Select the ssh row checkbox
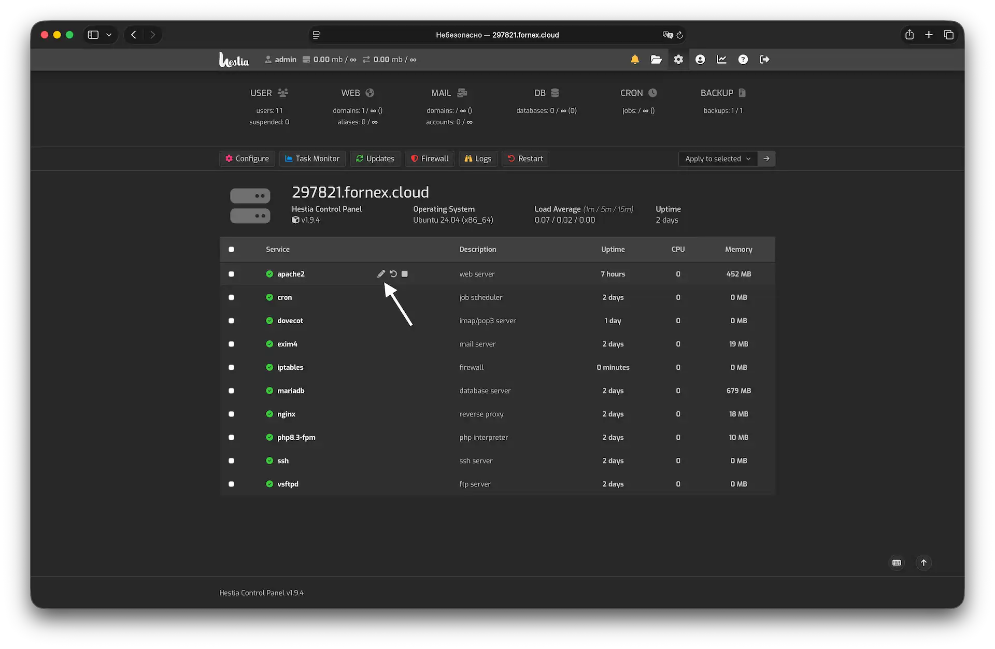The image size is (995, 649). (x=231, y=460)
